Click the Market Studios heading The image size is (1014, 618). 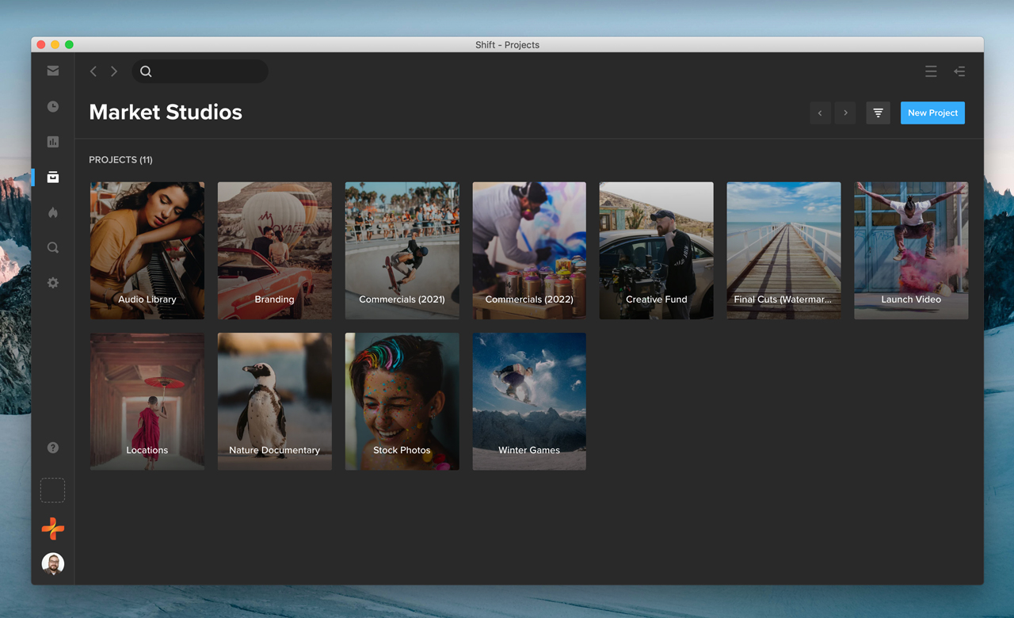(x=166, y=113)
